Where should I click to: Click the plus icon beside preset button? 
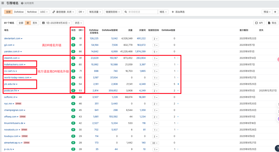coord(275,12)
